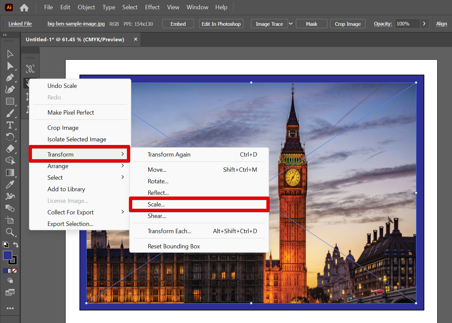Viewport: 452px width, 323px height.
Task: Expand the toolbar using double arrows
Action: click(x=5, y=35)
